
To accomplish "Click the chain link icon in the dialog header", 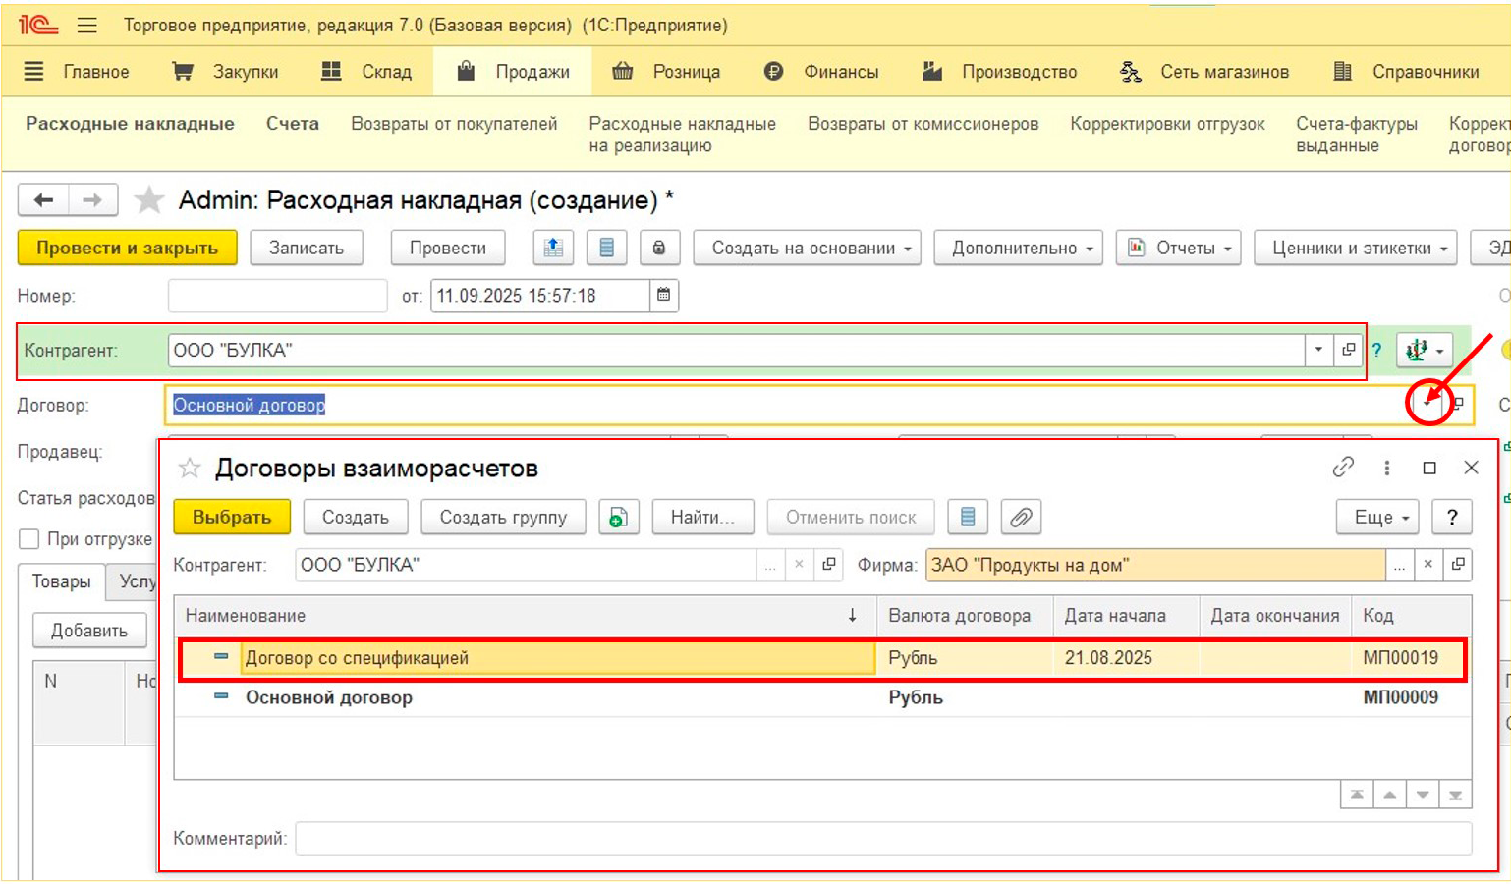I will [1343, 468].
